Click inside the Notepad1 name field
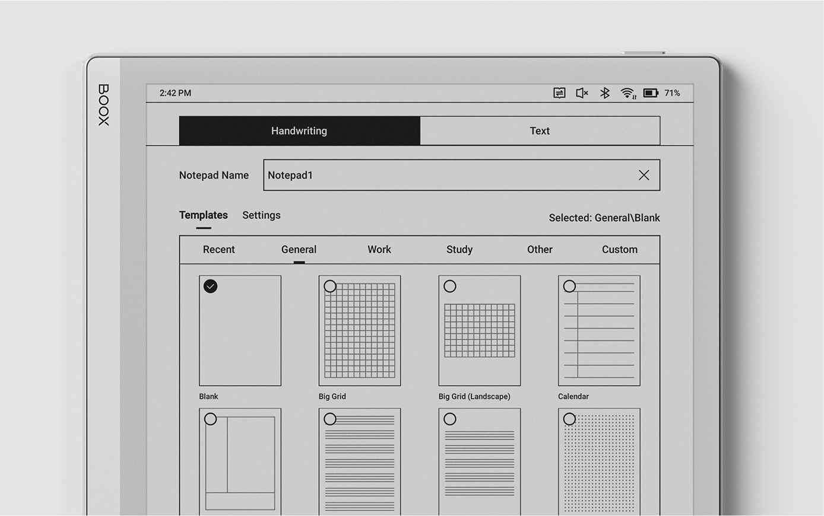This screenshot has height=516, width=824. click(x=416, y=175)
